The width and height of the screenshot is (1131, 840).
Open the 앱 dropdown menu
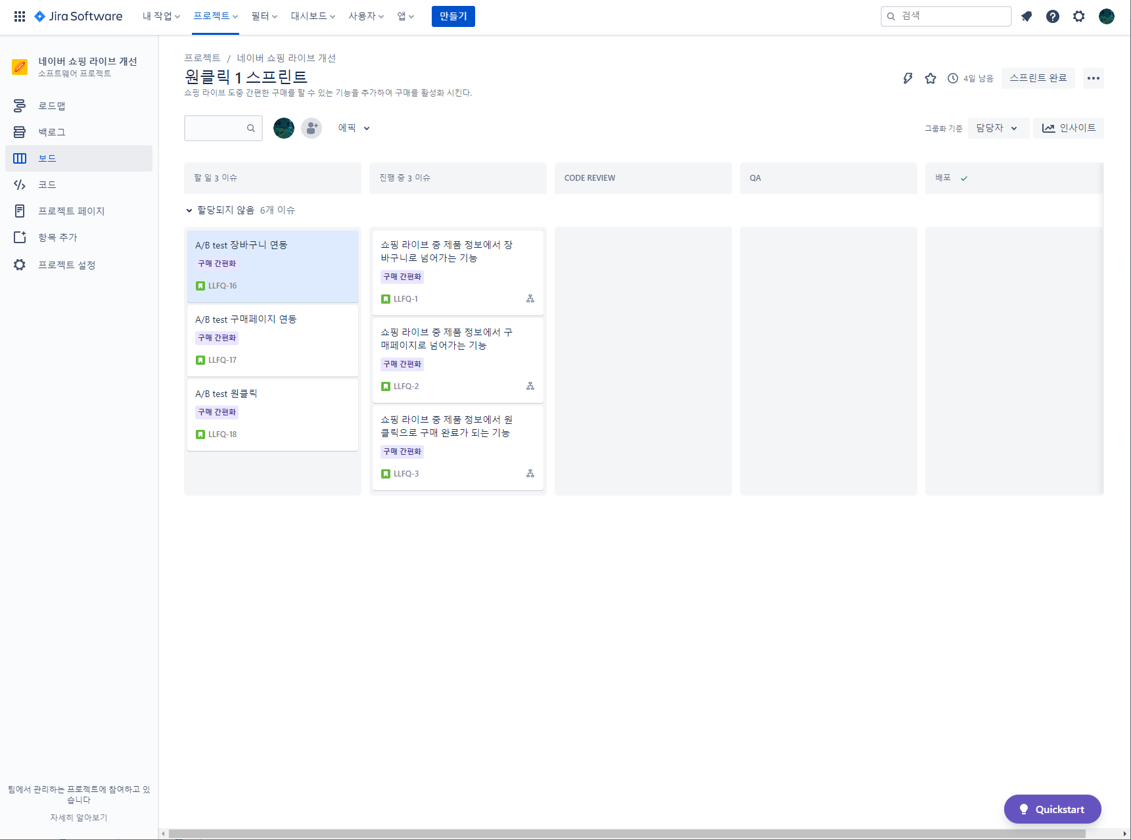pos(405,16)
